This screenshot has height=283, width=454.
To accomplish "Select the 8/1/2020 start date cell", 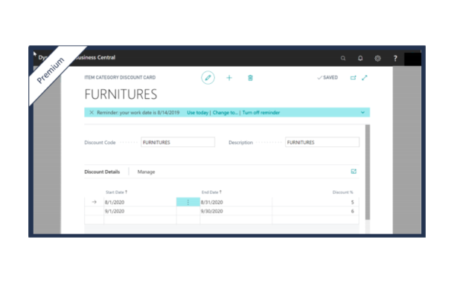I will pyautogui.click(x=140, y=202).
